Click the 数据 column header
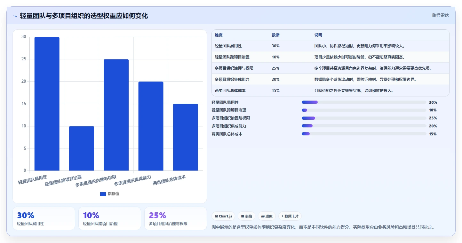This screenshot has width=462, height=243. 275,35
